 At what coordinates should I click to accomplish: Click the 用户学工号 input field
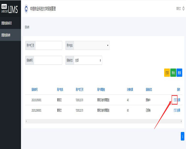coord(48,45)
